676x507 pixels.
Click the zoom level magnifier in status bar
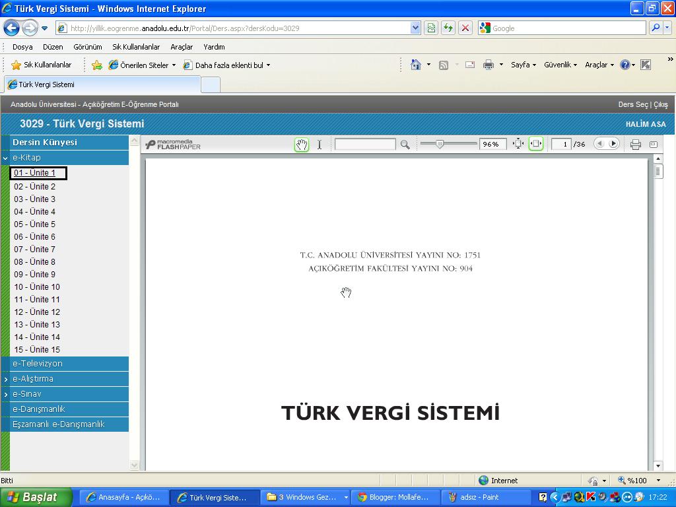[x=622, y=480]
